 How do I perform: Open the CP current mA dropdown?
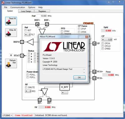[x=107, y=39]
